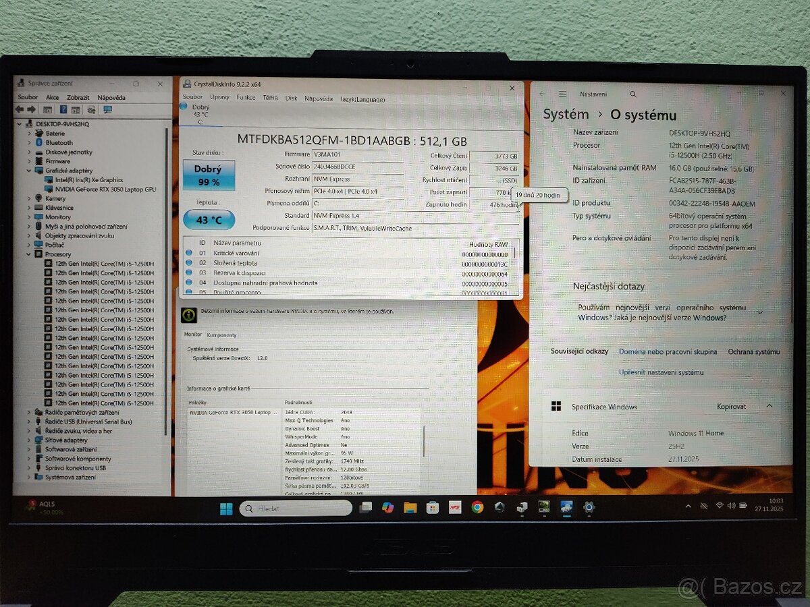Open Armoury Crate from the taskbar
Viewport: 810px width, 607px height.
500,509
